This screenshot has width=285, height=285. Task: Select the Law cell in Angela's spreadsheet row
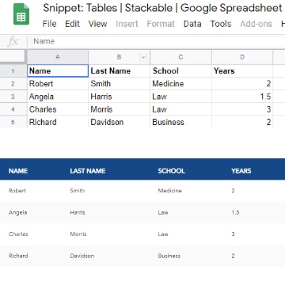(180, 97)
